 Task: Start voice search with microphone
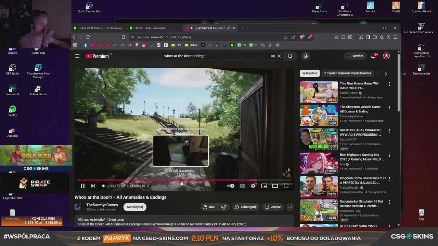306,56
